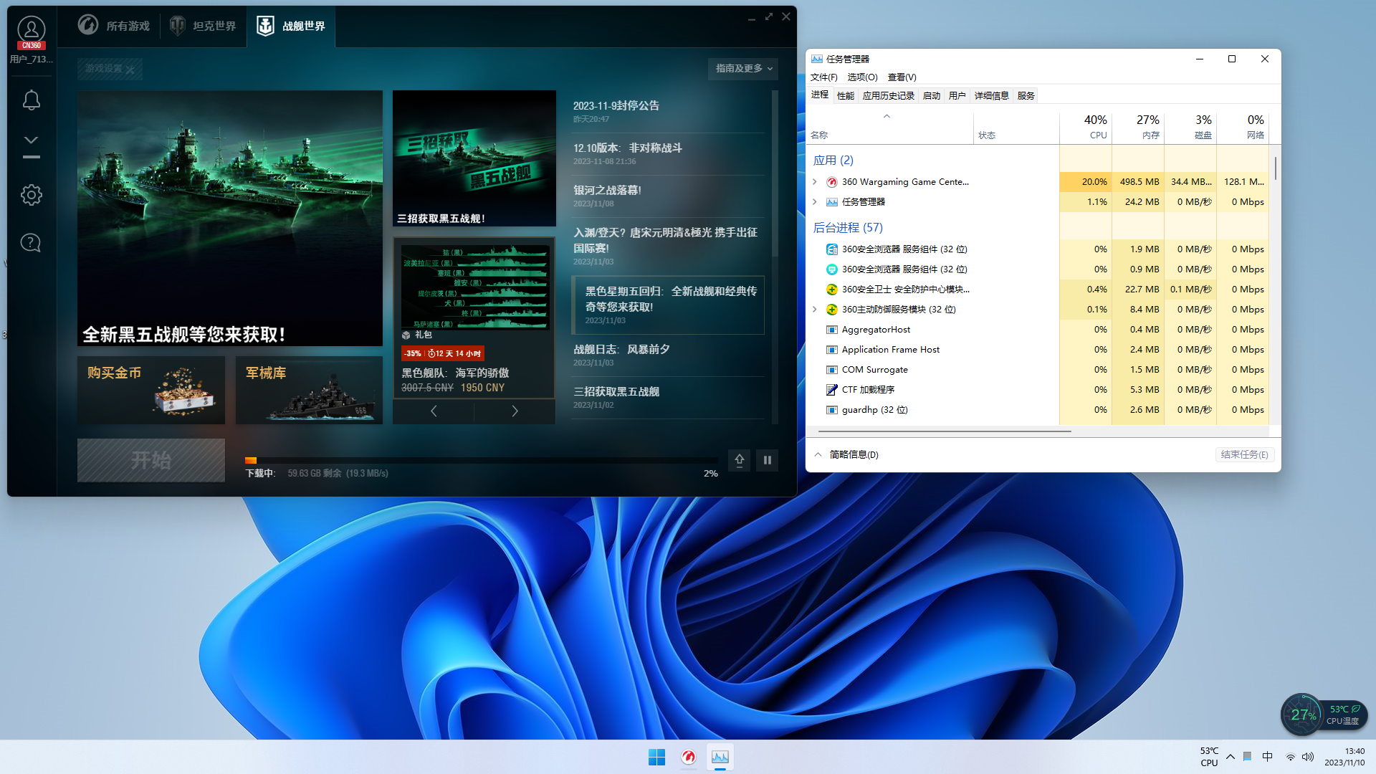
Task: Select Application Frame Host process row
Action: 1038,350
